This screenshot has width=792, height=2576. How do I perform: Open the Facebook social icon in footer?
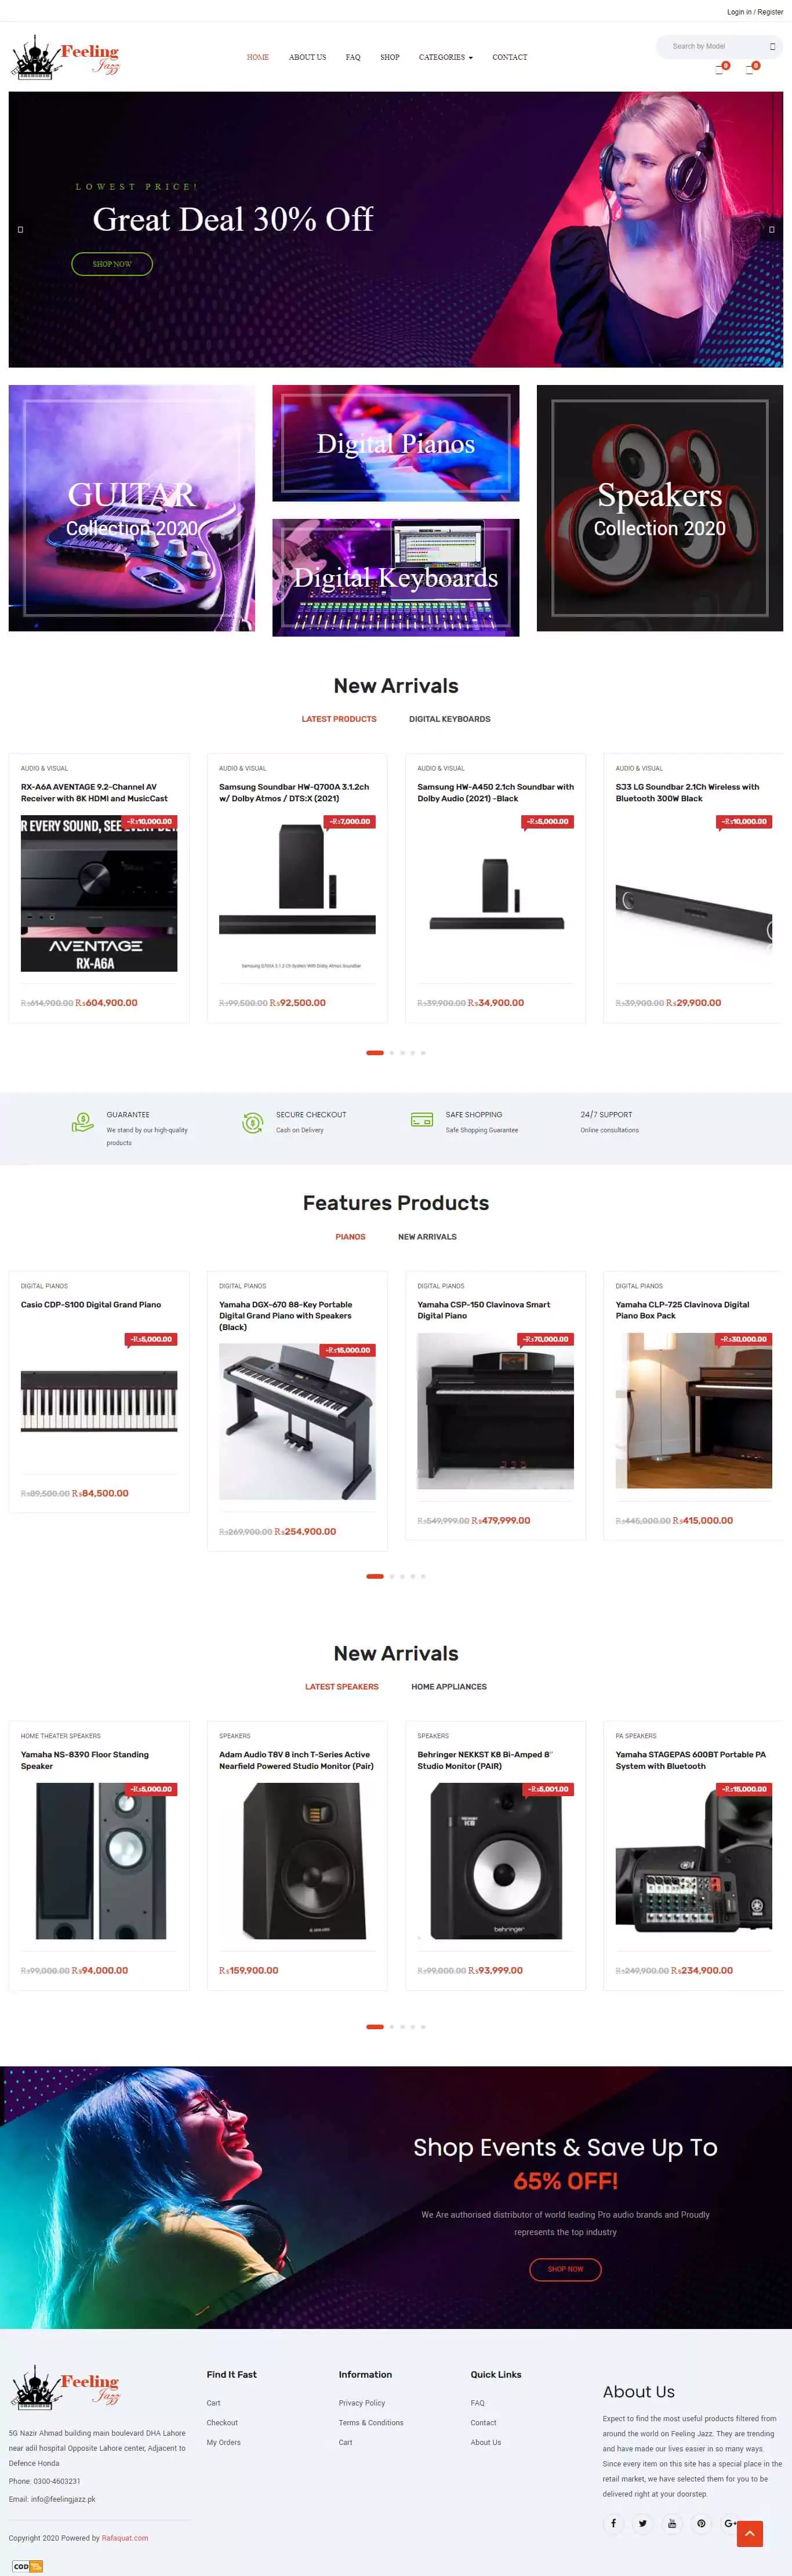[613, 2523]
